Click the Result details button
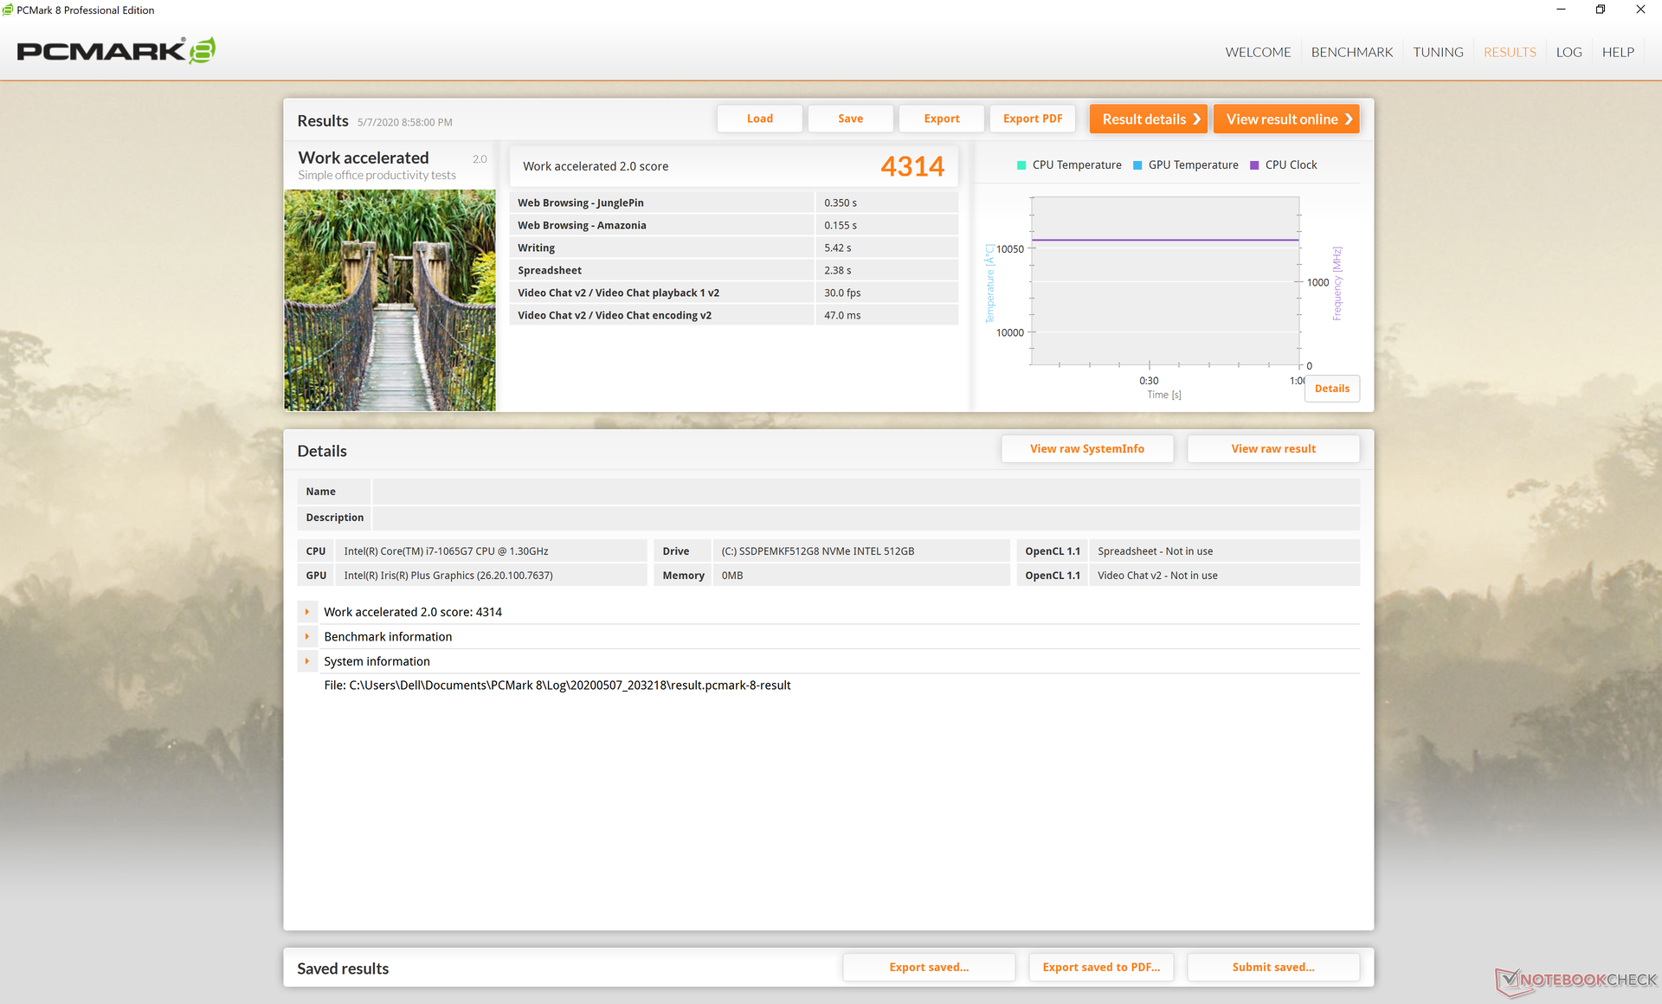Image resolution: width=1662 pixels, height=1004 pixels. point(1148,119)
